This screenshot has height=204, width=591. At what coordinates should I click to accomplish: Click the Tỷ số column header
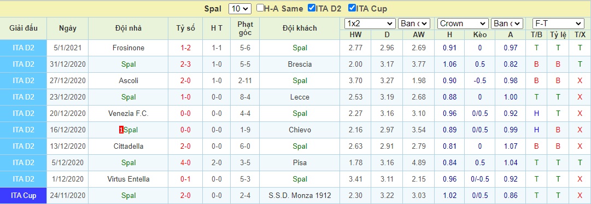click(185, 28)
